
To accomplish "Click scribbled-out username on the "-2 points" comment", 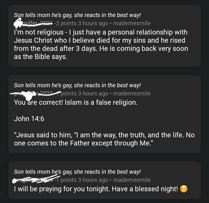I will [x=33, y=23].
